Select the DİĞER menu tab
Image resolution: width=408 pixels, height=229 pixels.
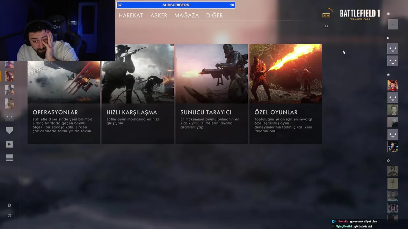[x=215, y=15]
